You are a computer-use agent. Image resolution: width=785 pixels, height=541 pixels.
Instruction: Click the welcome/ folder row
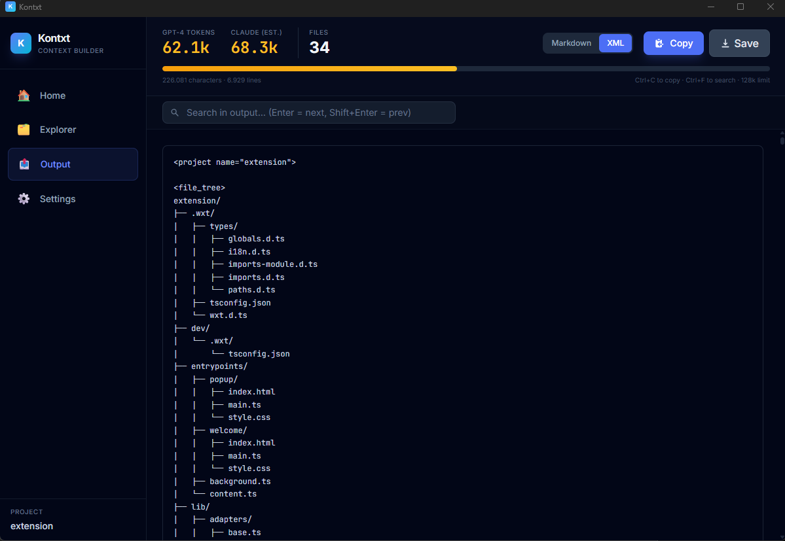(228, 430)
